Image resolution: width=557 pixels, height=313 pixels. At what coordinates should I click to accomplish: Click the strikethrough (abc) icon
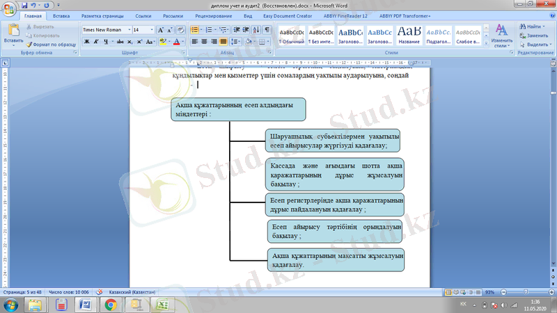pyautogui.click(x=120, y=42)
